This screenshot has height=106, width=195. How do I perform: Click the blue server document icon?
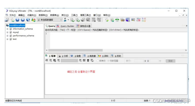[128, 20]
